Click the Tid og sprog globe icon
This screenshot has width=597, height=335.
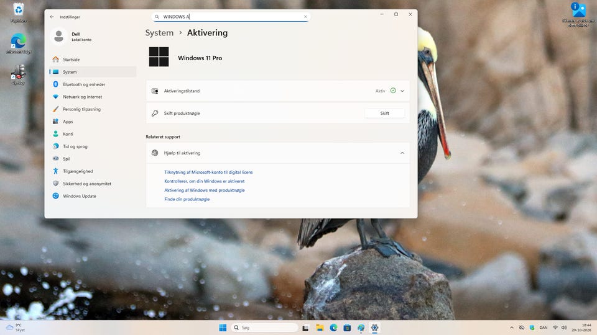coord(55,146)
